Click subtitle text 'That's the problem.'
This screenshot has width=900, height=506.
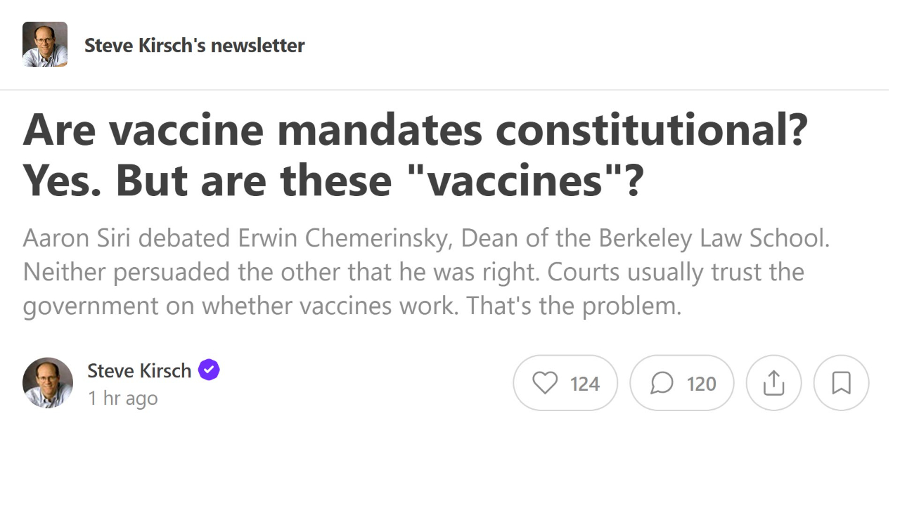coord(574,306)
